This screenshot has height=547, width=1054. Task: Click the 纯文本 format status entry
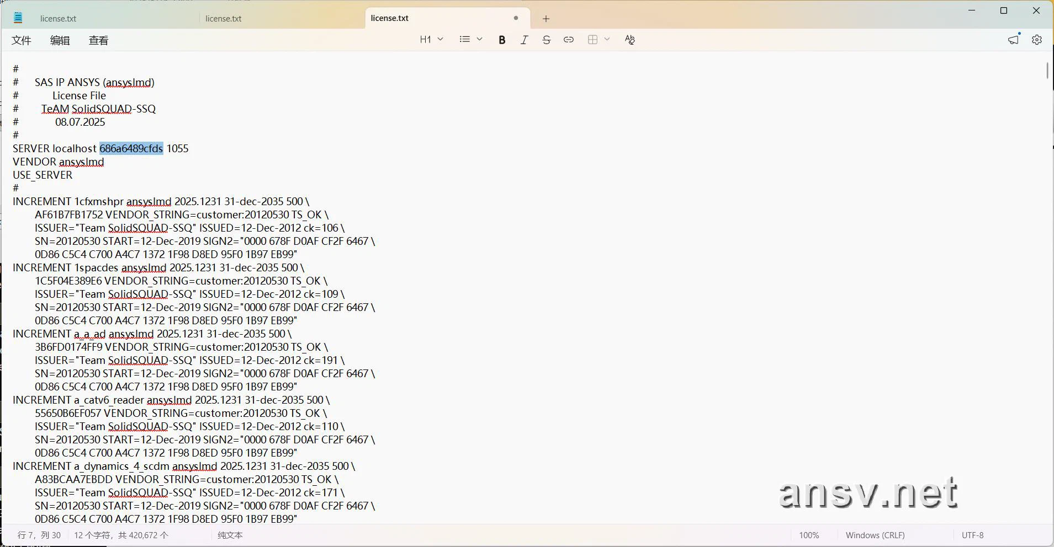point(230,535)
